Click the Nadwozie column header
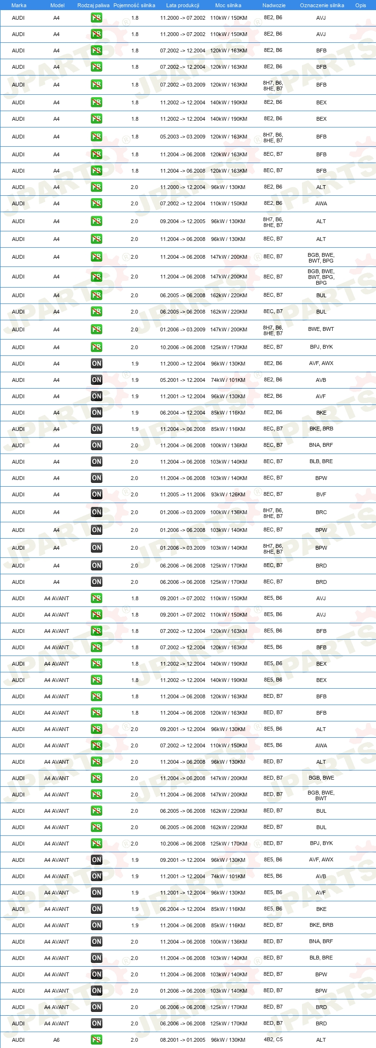The image size is (376, 1048). coord(274,5)
